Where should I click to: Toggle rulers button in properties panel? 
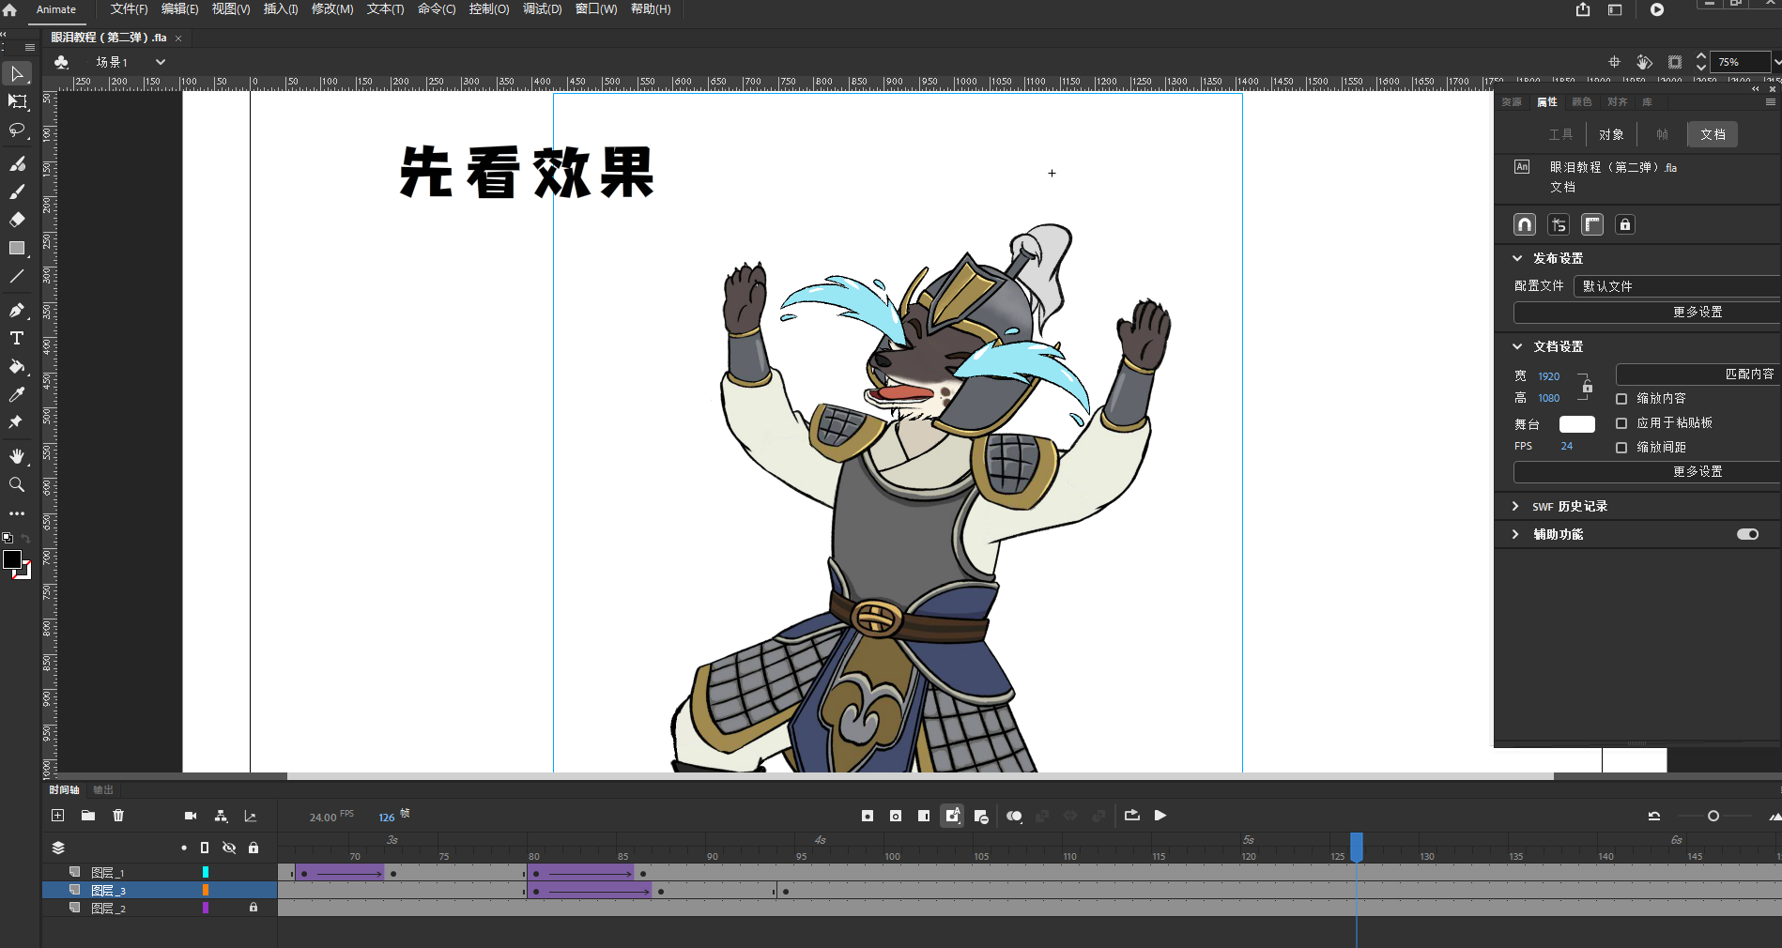[1592, 224]
